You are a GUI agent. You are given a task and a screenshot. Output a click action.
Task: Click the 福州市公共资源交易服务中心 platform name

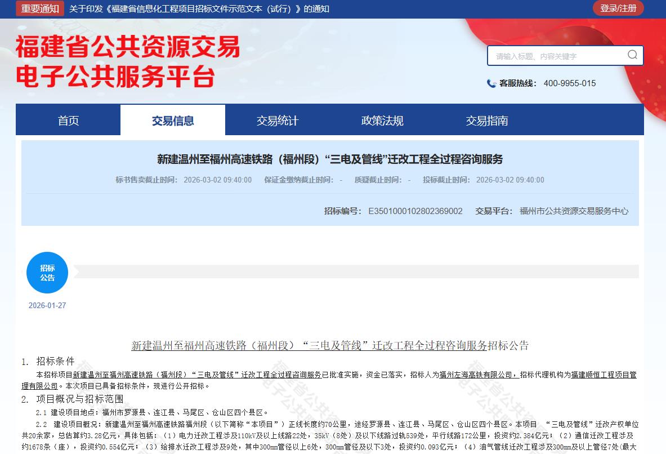(x=574, y=211)
